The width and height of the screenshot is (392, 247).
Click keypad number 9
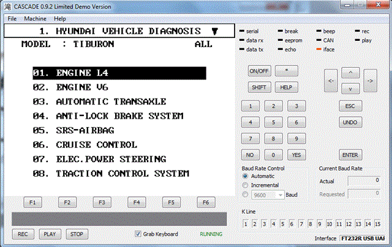click(x=296, y=139)
